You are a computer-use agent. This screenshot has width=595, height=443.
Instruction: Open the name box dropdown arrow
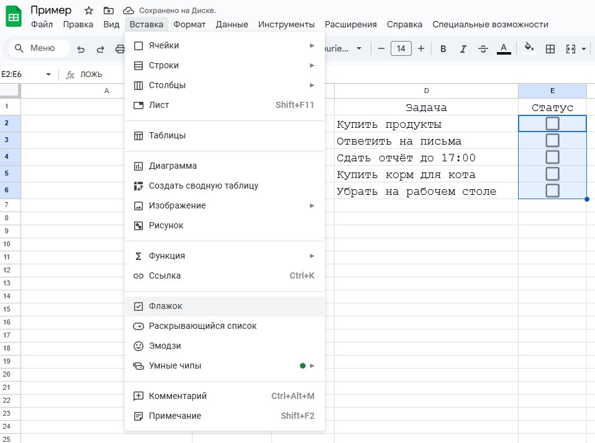coord(48,74)
